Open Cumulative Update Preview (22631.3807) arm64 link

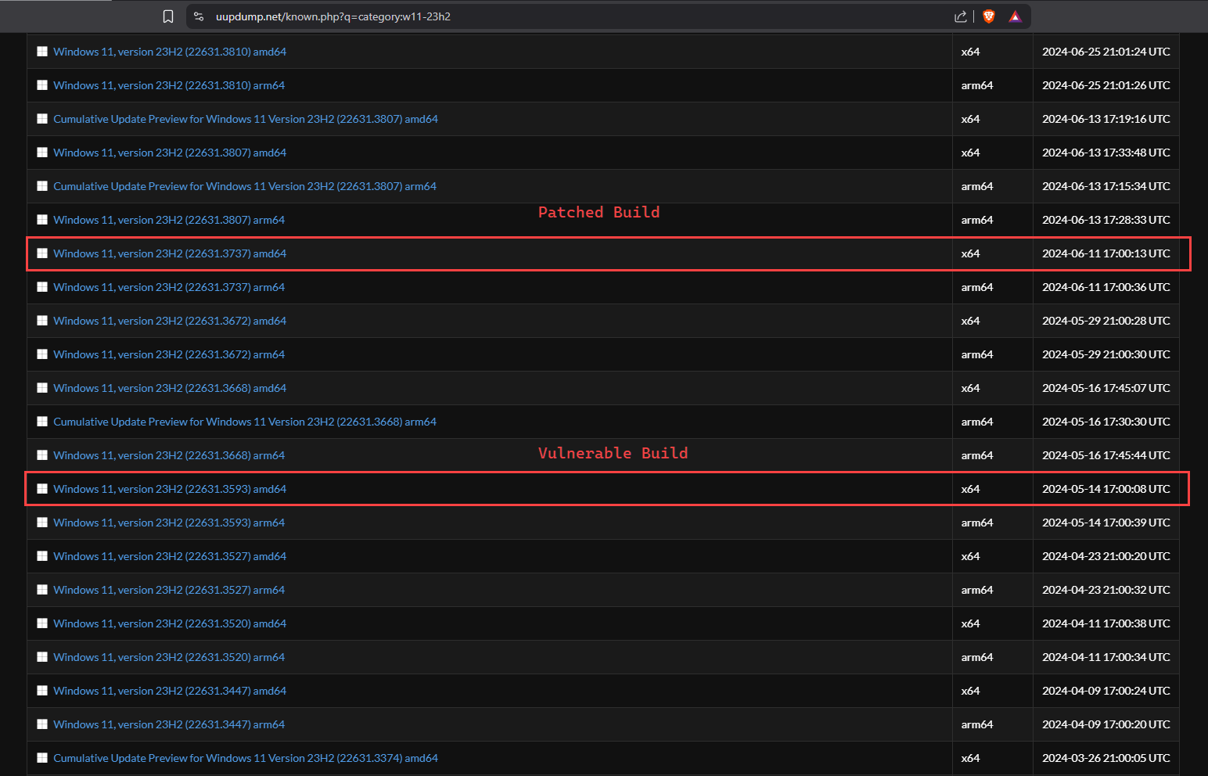click(245, 186)
